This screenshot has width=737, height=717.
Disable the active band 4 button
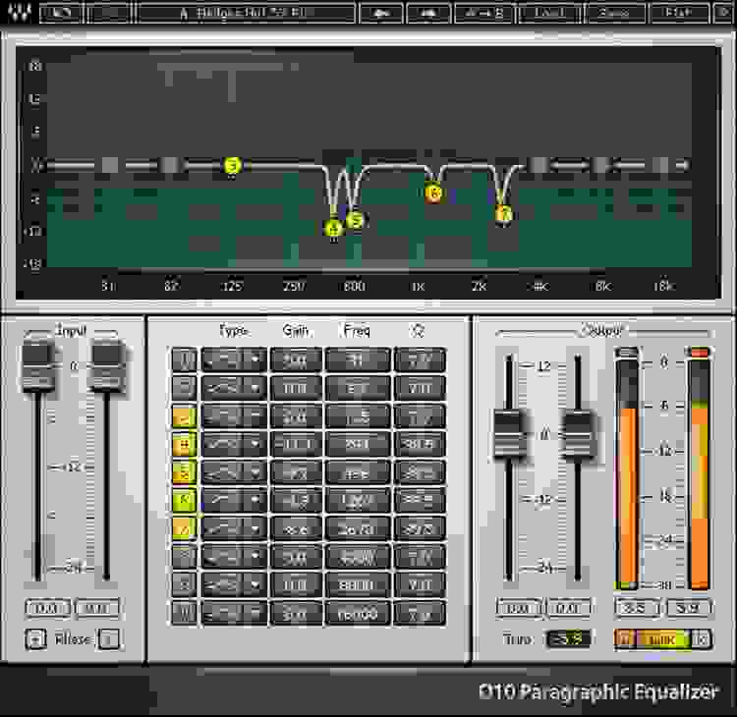(185, 445)
